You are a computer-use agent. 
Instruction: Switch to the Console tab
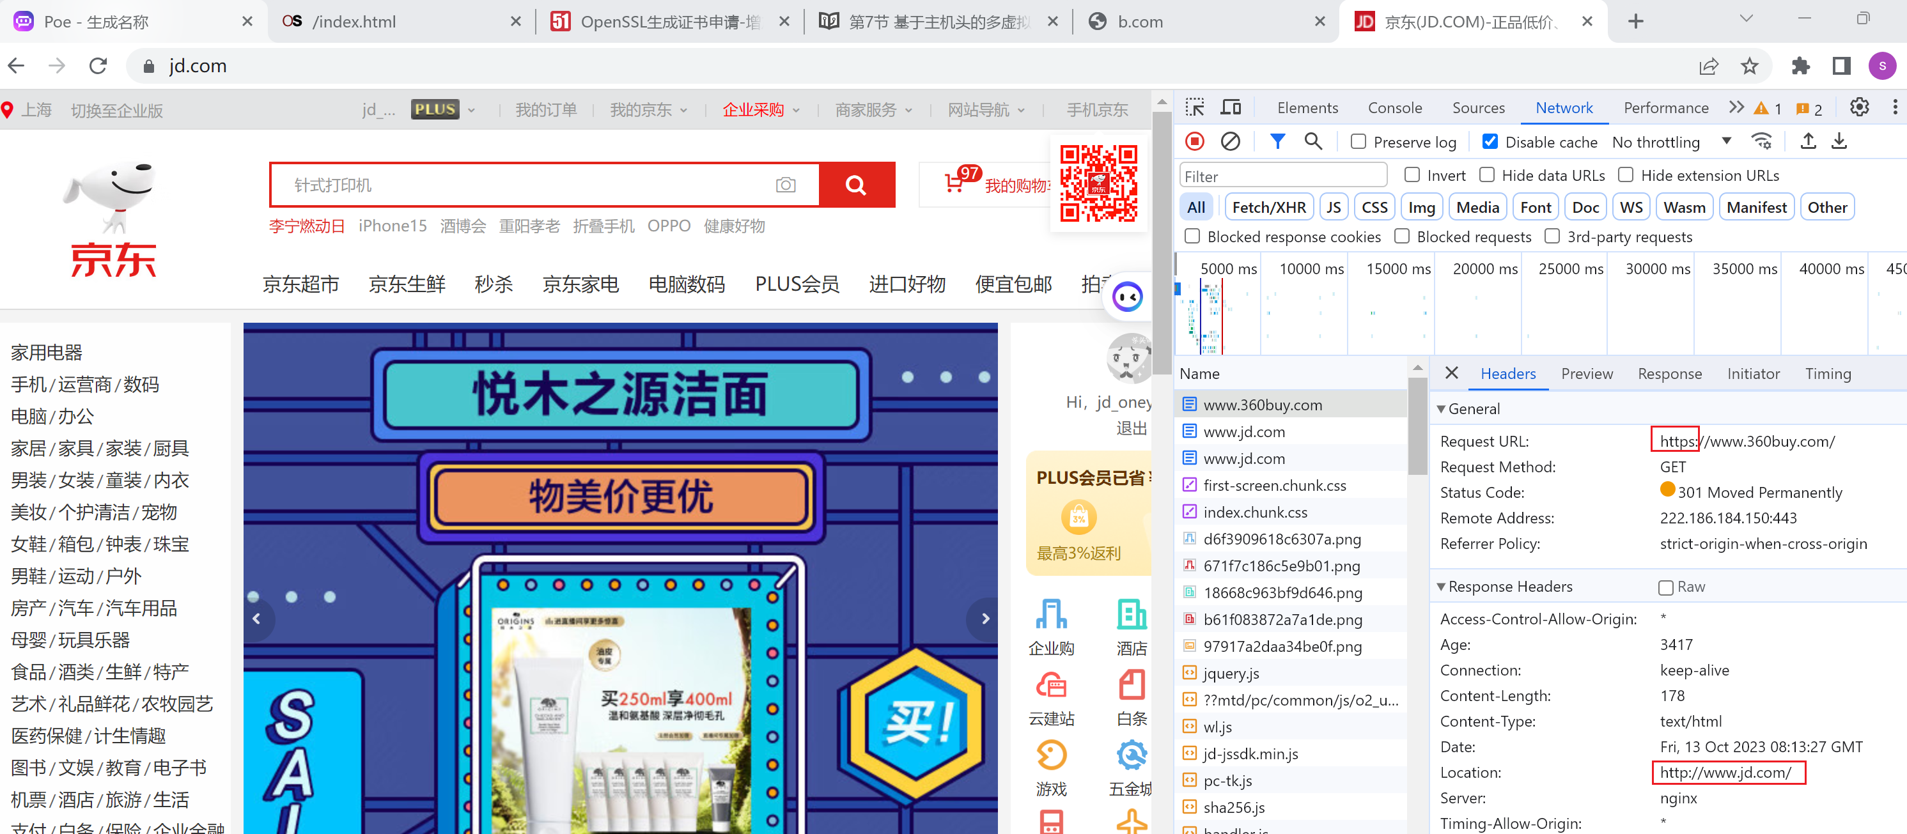point(1394,108)
